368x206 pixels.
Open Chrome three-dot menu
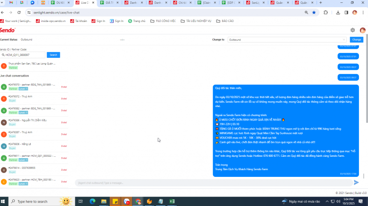point(363,12)
